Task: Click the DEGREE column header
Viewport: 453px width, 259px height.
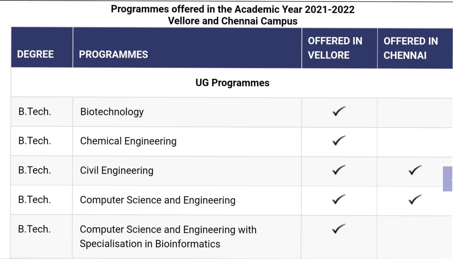Action: point(35,54)
